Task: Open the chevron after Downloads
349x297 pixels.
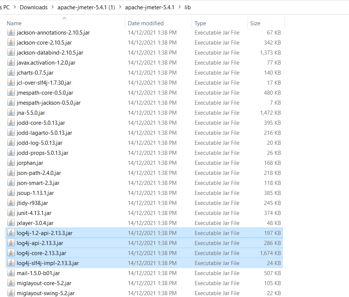Action: [52, 7]
